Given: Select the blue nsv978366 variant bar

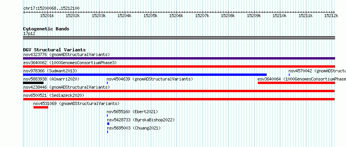Looking at the screenshot, I should (x=145, y=75).
